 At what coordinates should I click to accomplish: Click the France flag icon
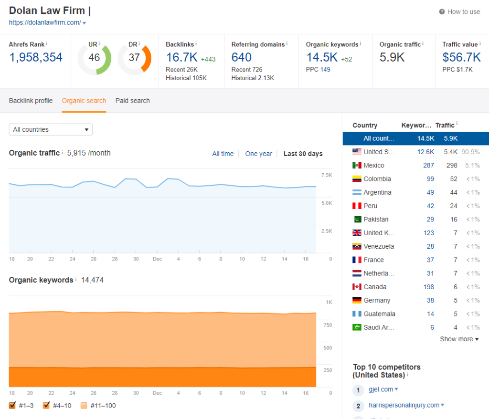357,260
